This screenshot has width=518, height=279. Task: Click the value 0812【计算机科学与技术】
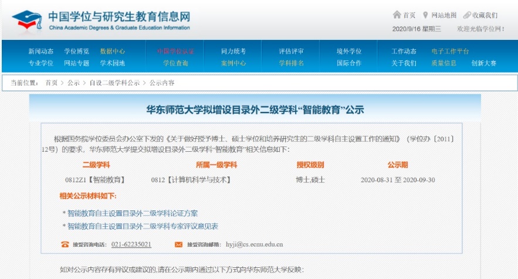192,180
